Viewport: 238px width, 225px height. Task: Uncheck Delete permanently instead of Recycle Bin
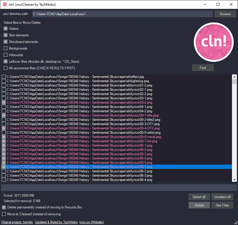point(4,207)
